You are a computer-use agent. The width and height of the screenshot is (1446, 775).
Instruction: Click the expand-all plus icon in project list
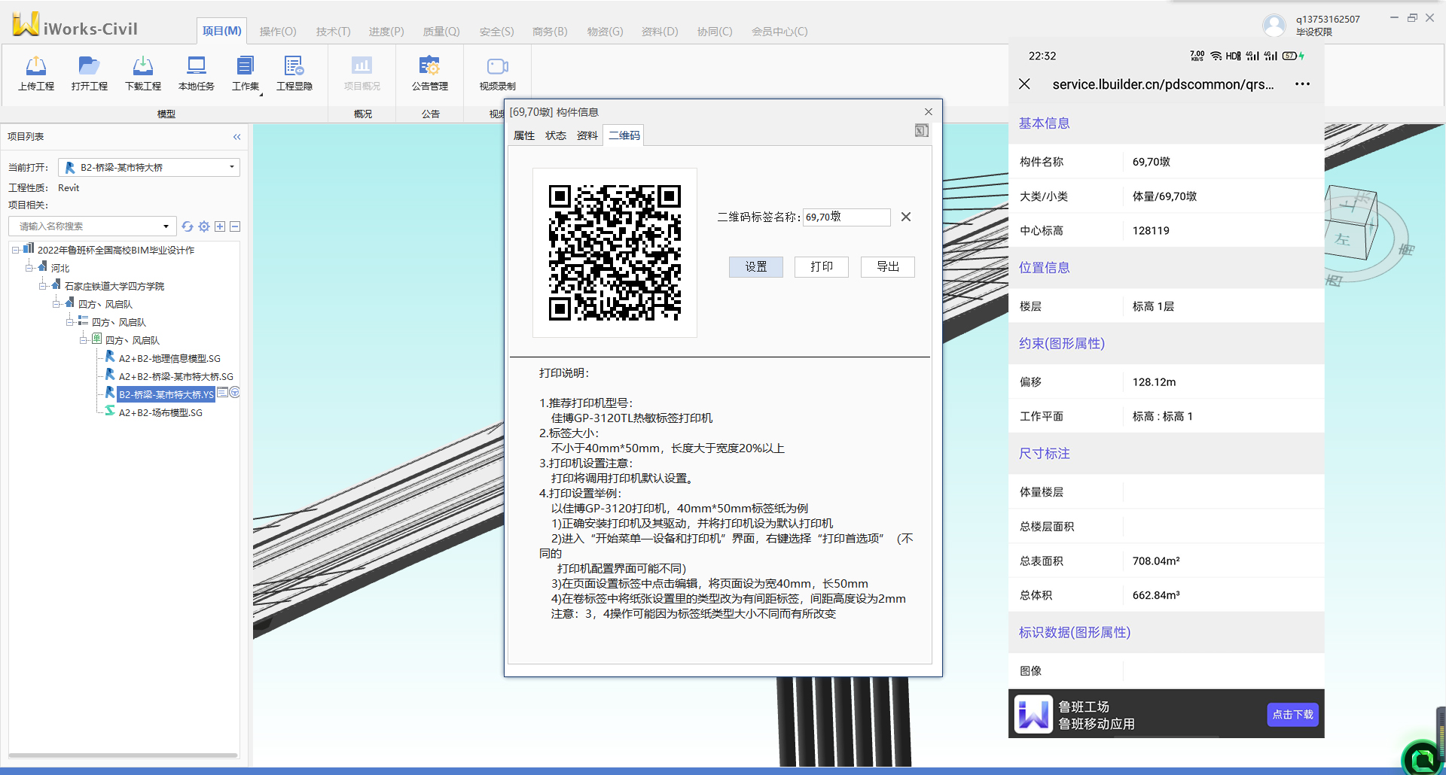(x=220, y=226)
